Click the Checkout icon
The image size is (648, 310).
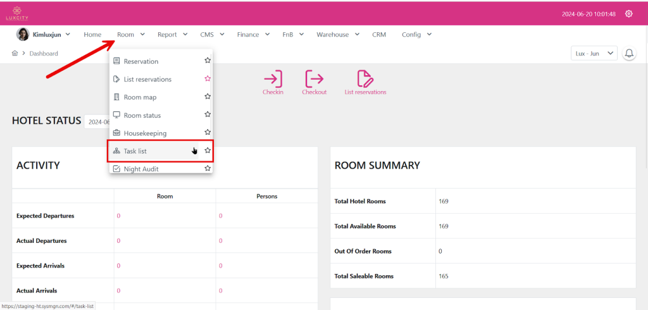(314, 79)
